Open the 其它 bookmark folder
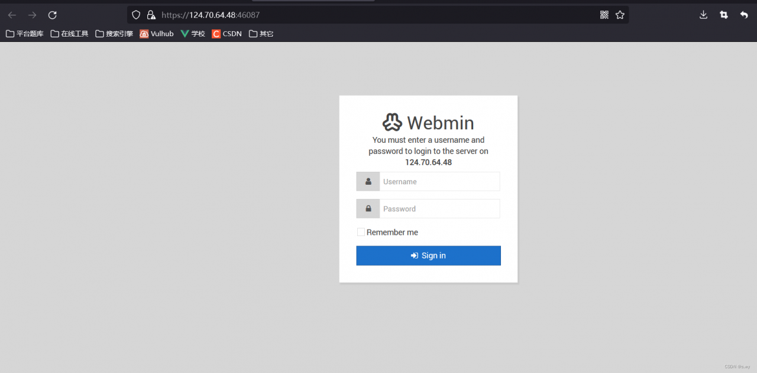Viewport: 757px width, 373px height. (x=261, y=34)
